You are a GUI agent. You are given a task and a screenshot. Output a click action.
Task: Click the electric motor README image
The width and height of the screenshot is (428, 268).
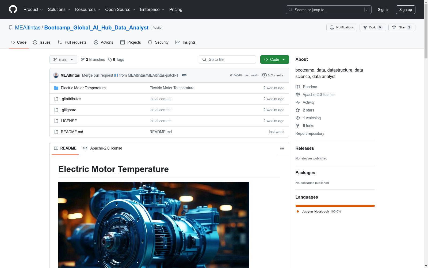[154, 225]
